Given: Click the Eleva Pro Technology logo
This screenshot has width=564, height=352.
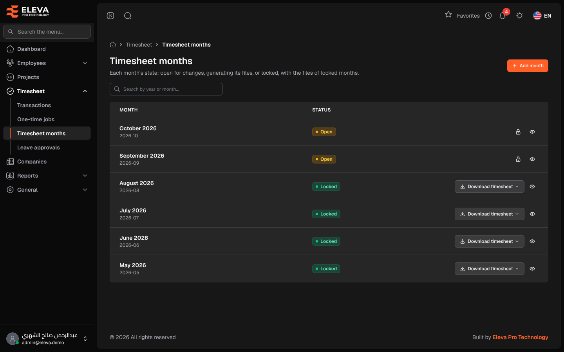Looking at the screenshot, I should [x=27, y=11].
